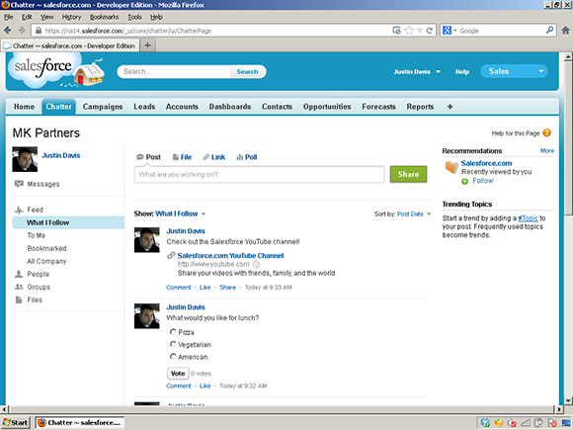
Task: Open Files from the sidebar
Action: pos(29,300)
